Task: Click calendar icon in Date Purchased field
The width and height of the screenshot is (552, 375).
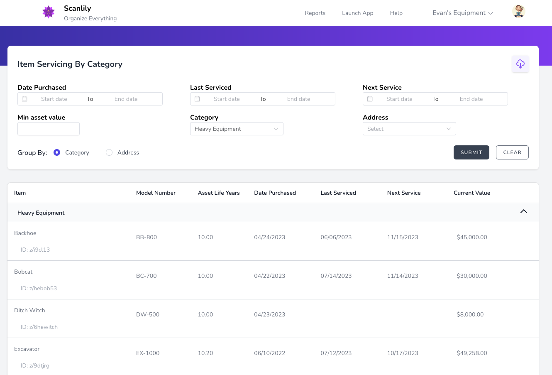Action: (24, 99)
